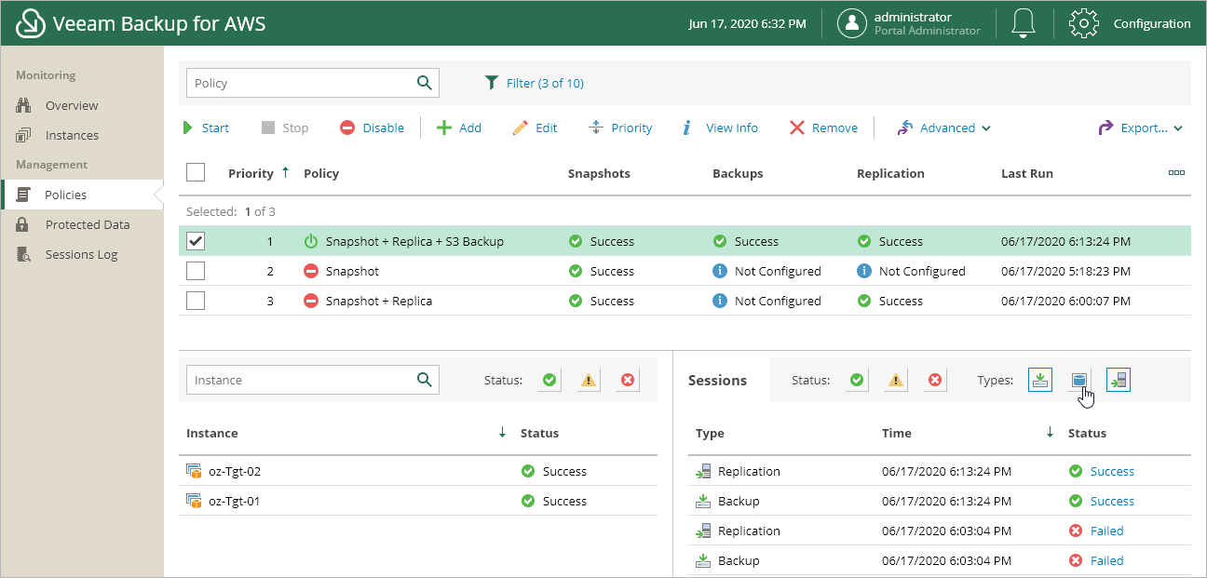
Task: Disable the selected policy
Action: click(372, 128)
